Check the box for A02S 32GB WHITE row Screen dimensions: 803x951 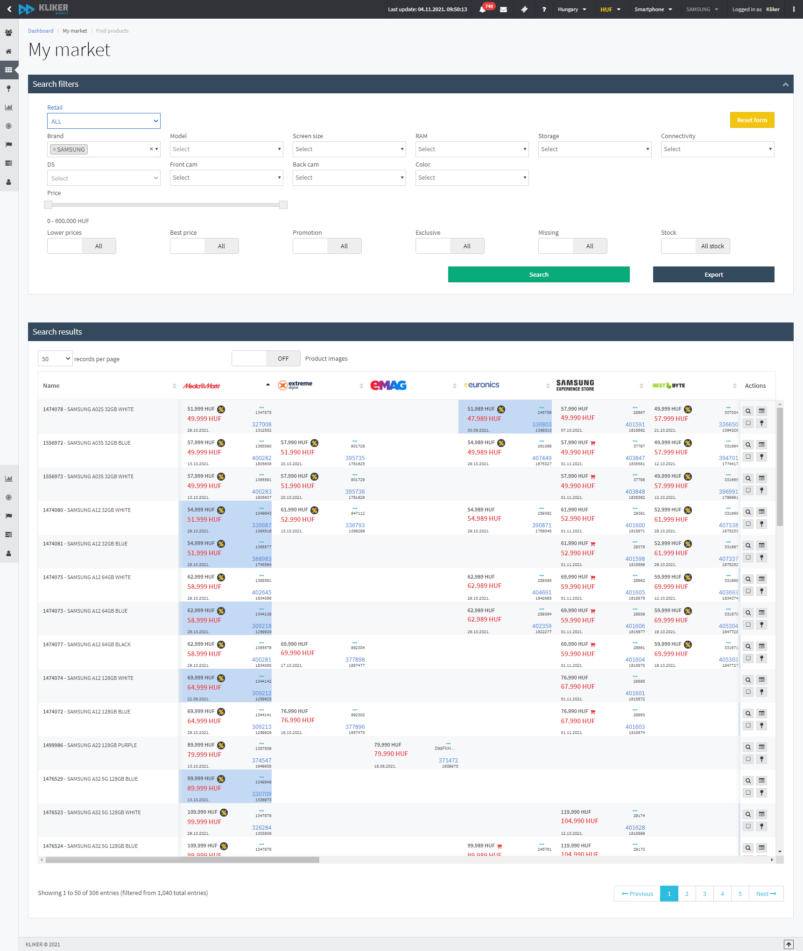click(748, 423)
